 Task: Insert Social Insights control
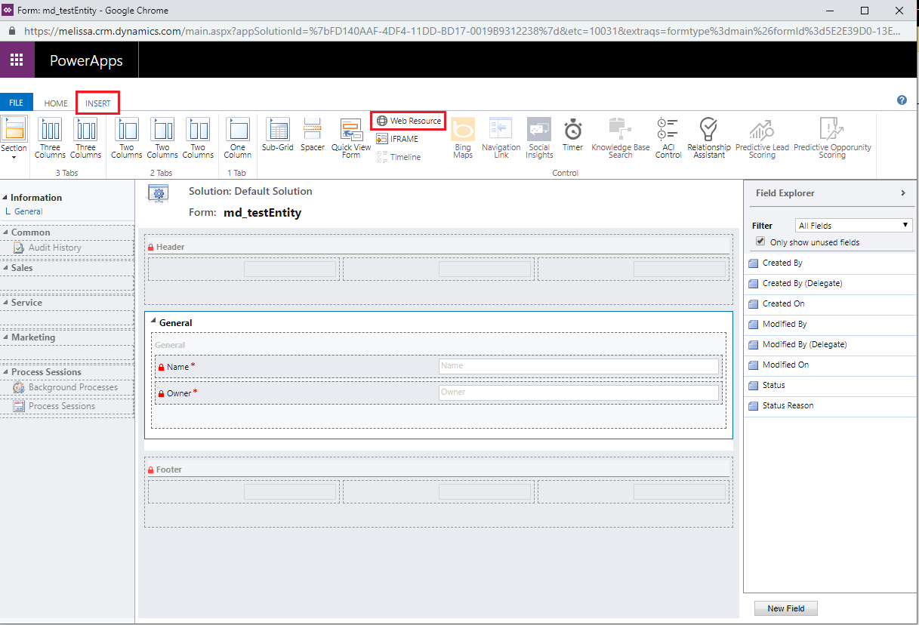click(539, 138)
